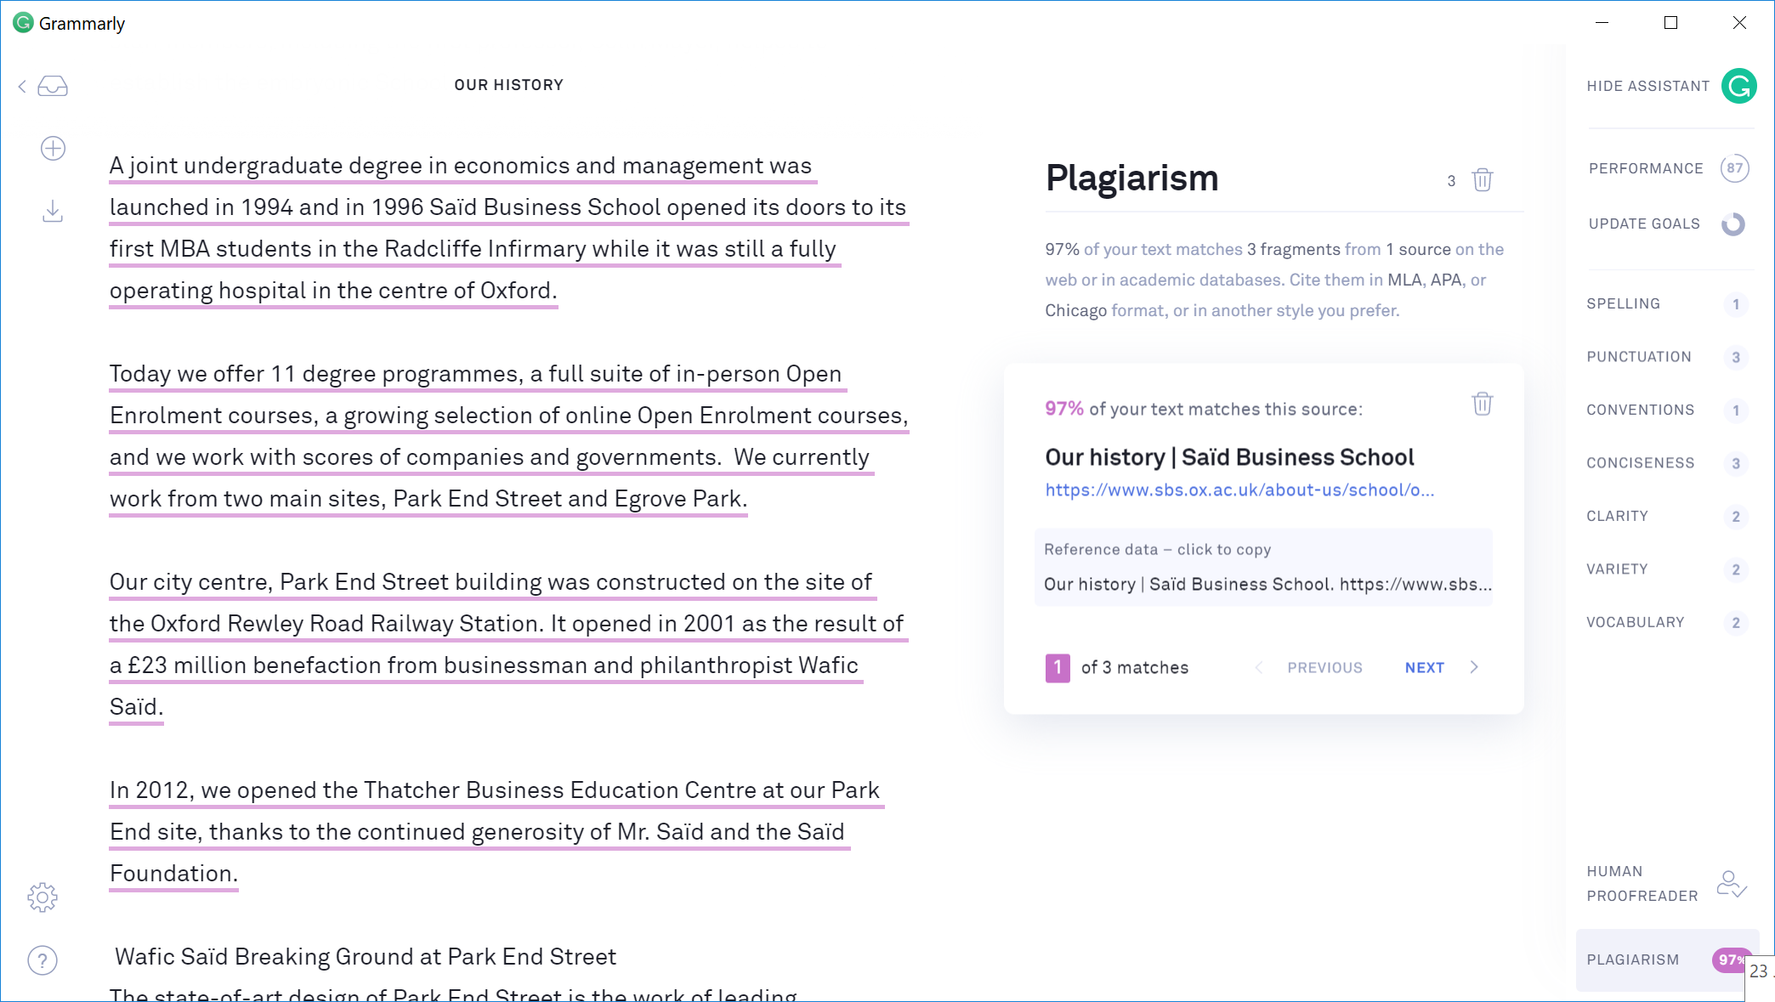Open the Performance report
Screen dimensions: 1775x1002
1646,168
